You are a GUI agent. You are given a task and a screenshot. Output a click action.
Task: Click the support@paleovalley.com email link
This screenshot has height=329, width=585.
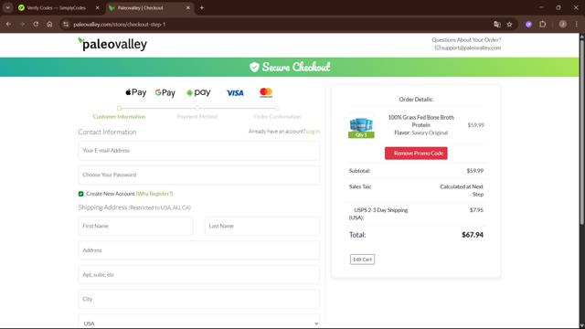(471, 48)
